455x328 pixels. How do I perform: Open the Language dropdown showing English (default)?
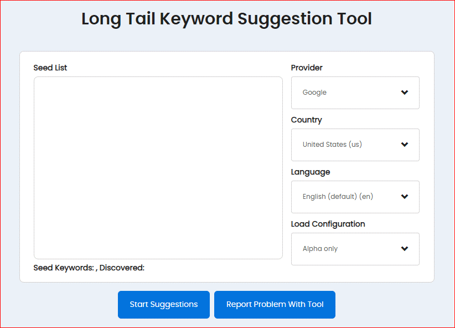coord(355,197)
